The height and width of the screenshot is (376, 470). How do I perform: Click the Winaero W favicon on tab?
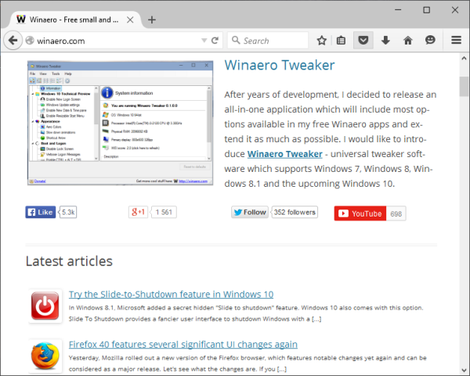[x=20, y=20]
